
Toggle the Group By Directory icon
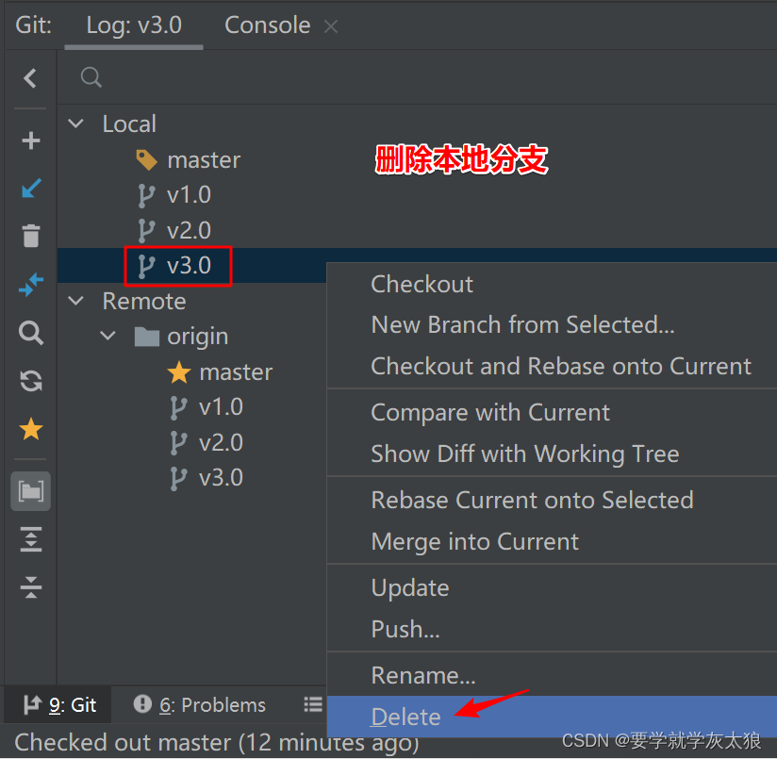tap(31, 491)
